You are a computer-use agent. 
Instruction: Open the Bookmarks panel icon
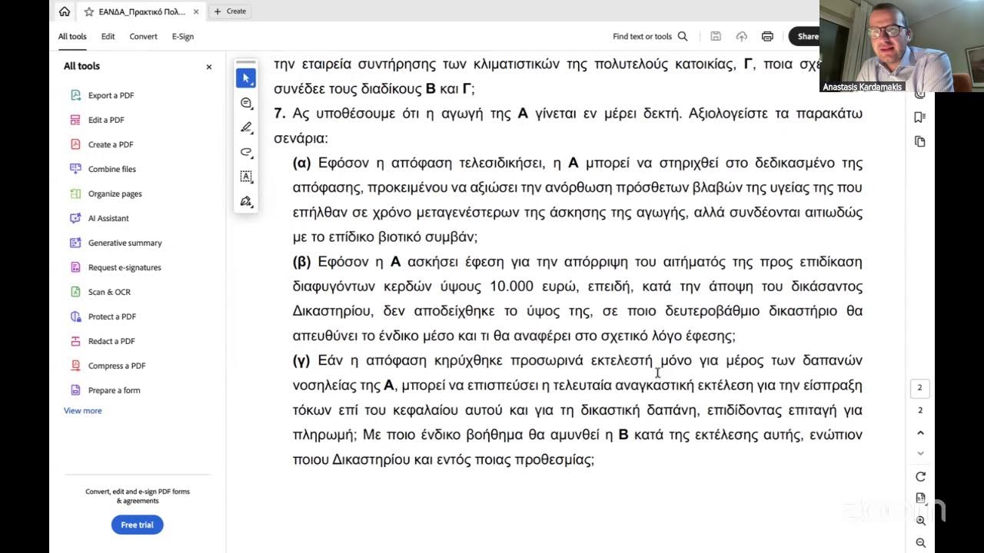(x=920, y=117)
